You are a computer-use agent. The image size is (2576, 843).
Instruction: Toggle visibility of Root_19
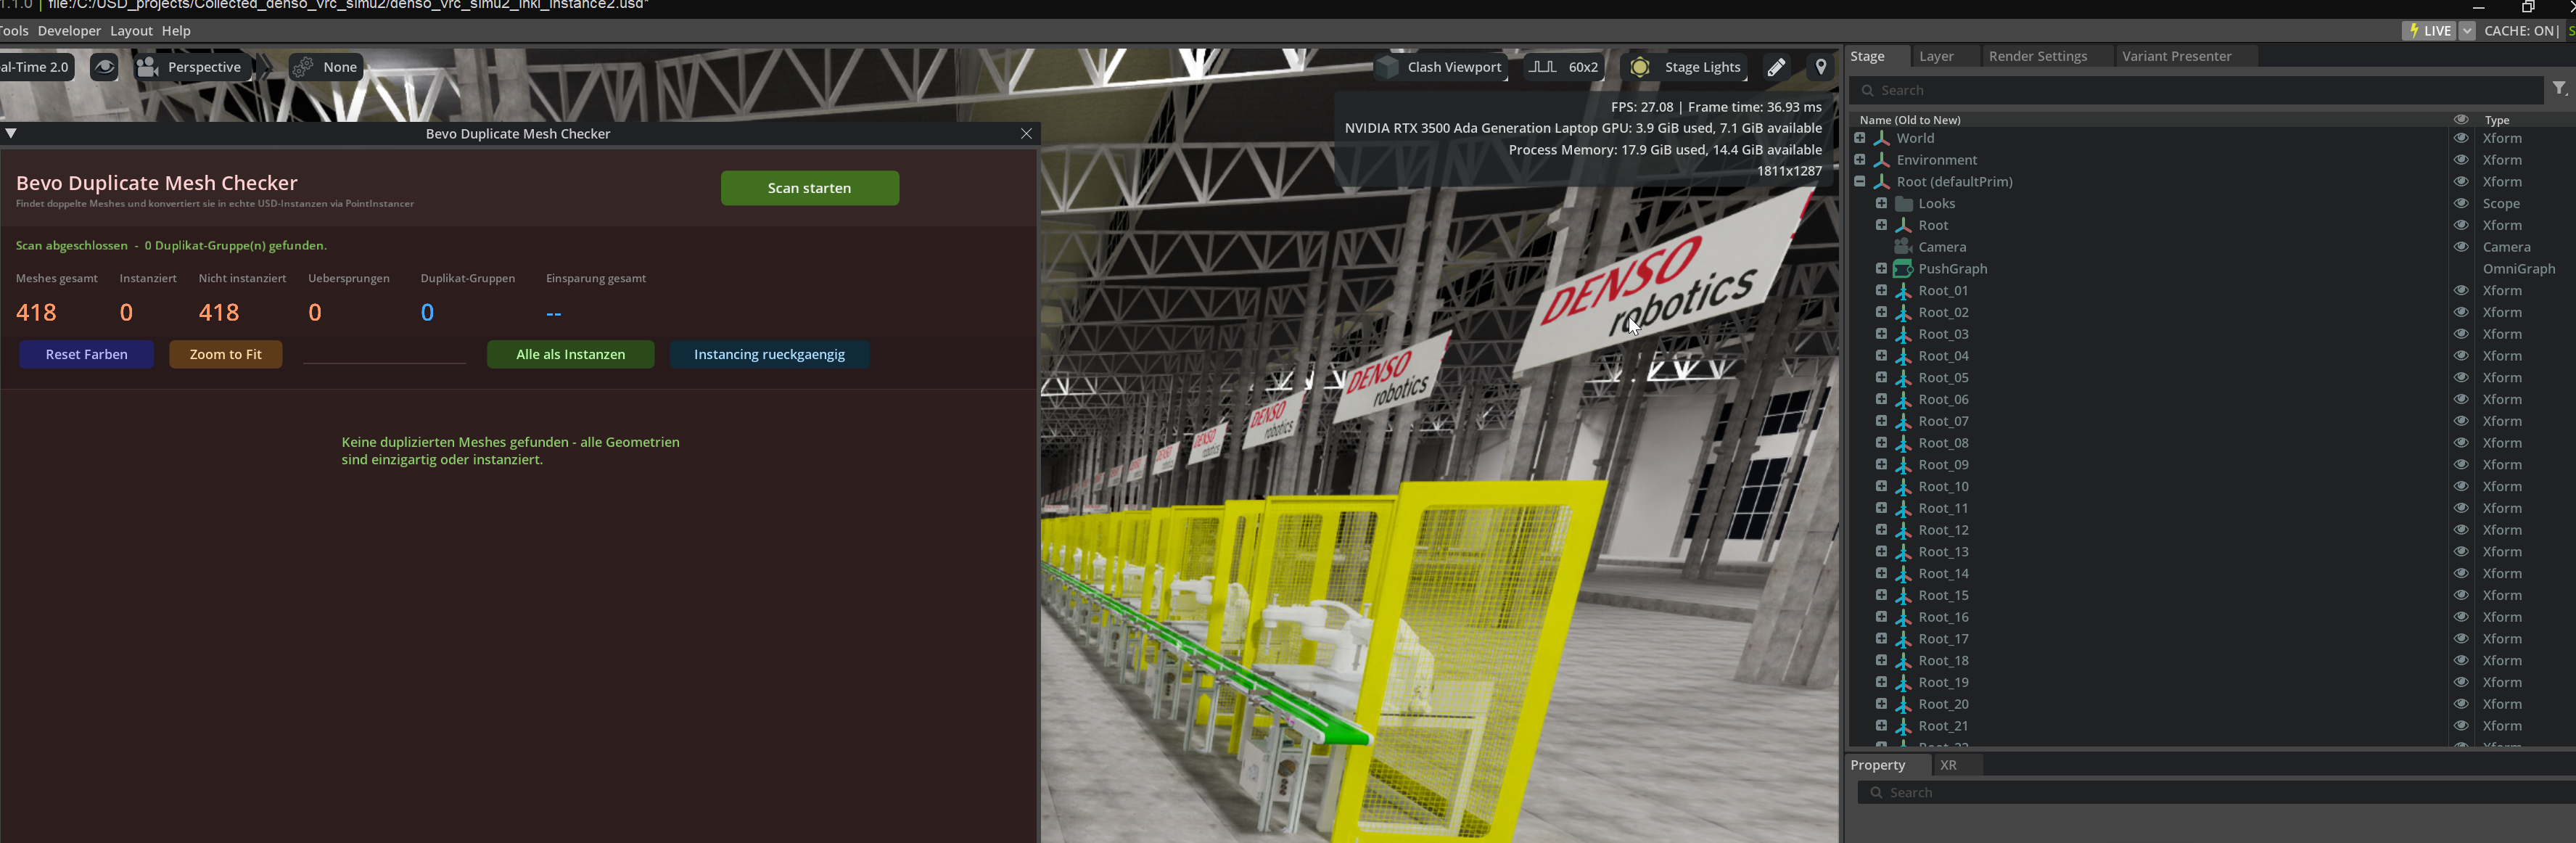(2461, 682)
